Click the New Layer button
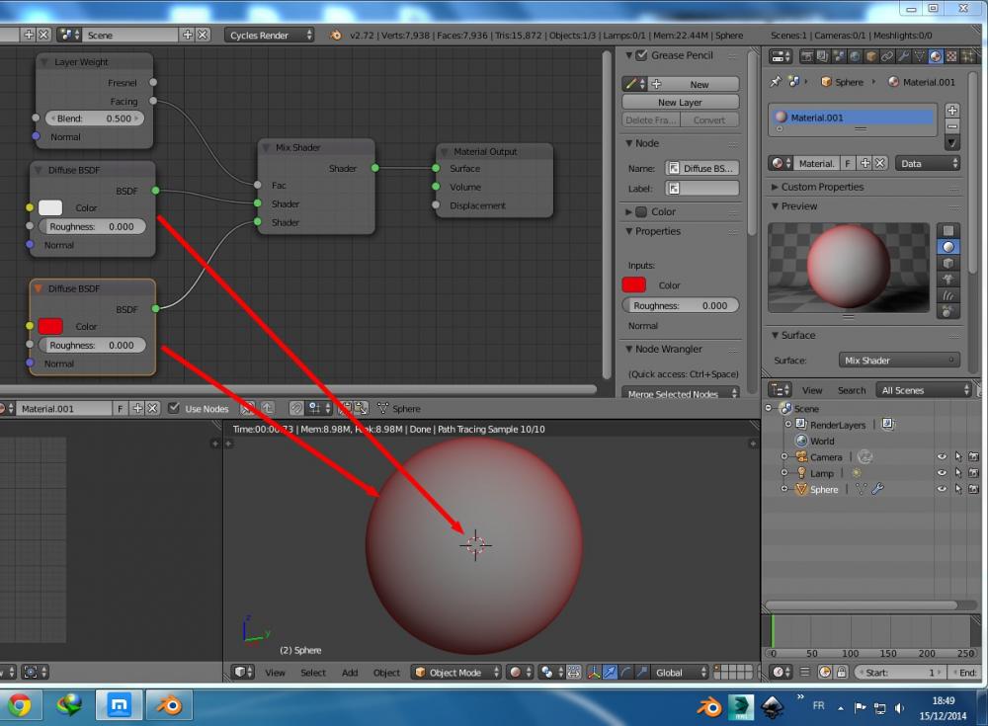 (681, 102)
